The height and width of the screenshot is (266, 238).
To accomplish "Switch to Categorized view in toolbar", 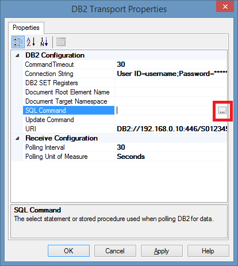I will point(18,42).
